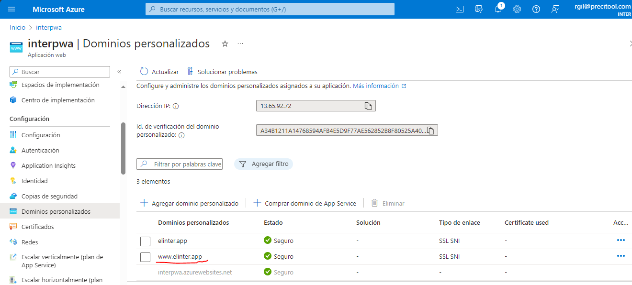Click the Redes network icon

(13, 242)
